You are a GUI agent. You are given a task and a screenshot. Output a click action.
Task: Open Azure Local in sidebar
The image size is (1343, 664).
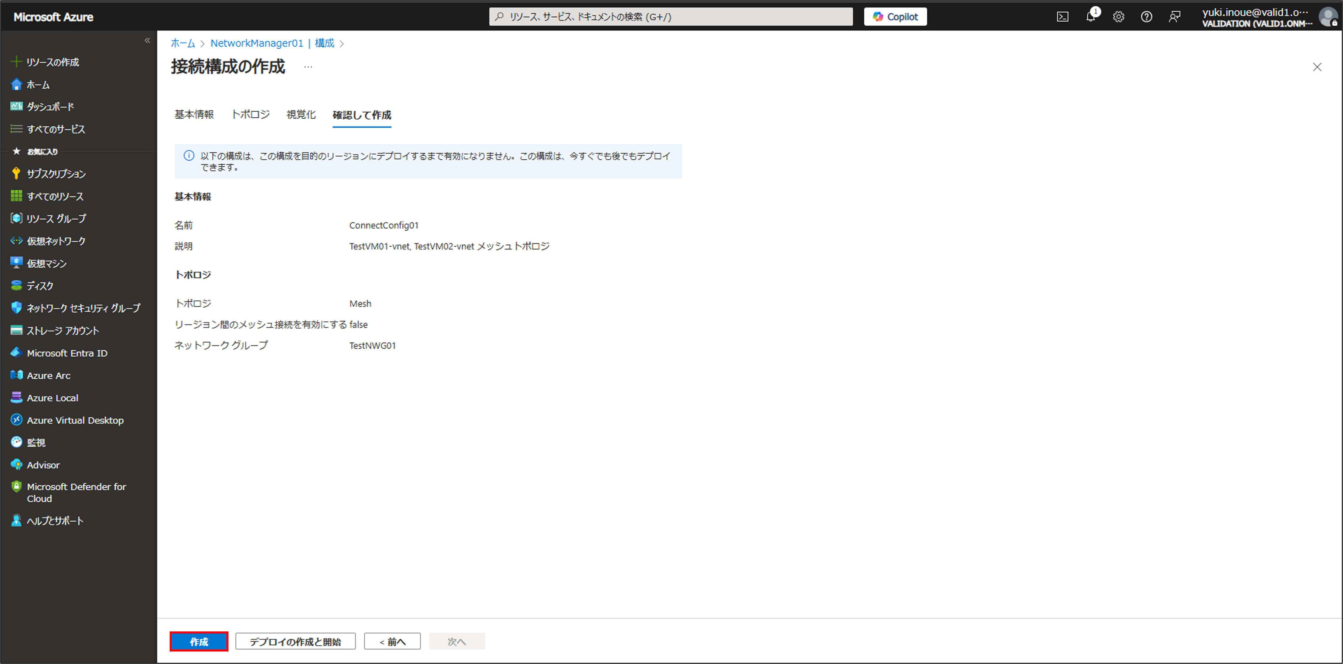coord(44,398)
